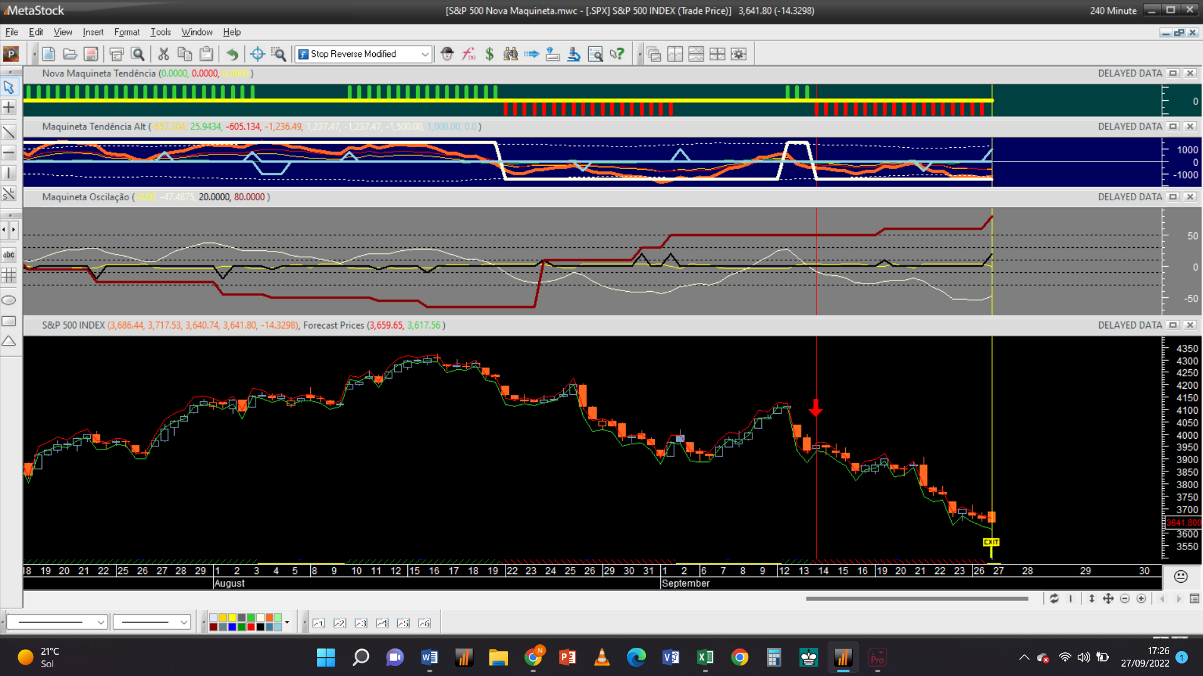This screenshot has height=676, width=1203.
Task: Expand the Stop Reverse Modified dropdown
Action: click(x=425, y=54)
